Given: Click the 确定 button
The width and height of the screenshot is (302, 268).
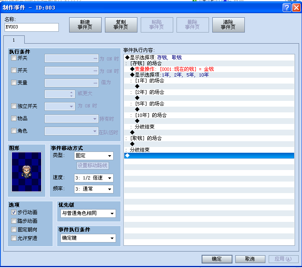Looking at the screenshot, I should pyautogui.click(x=217, y=259).
